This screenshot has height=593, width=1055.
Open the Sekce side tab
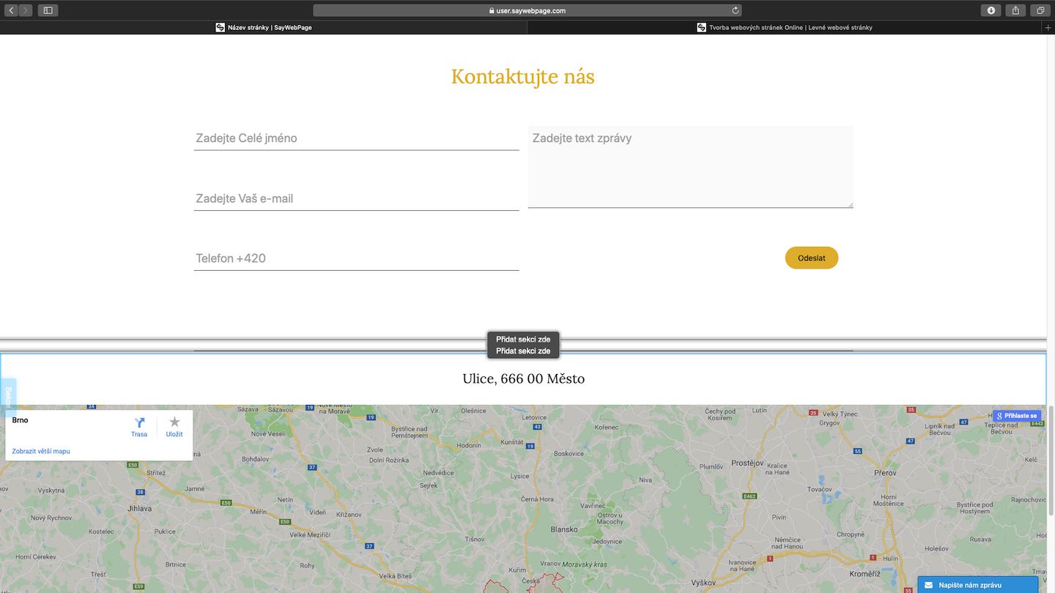point(8,397)
